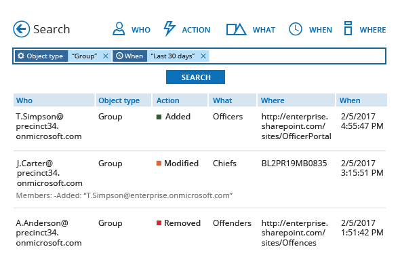Click the WHAT shapes icon
Screen dimensions: 400x268
(236, 29)
